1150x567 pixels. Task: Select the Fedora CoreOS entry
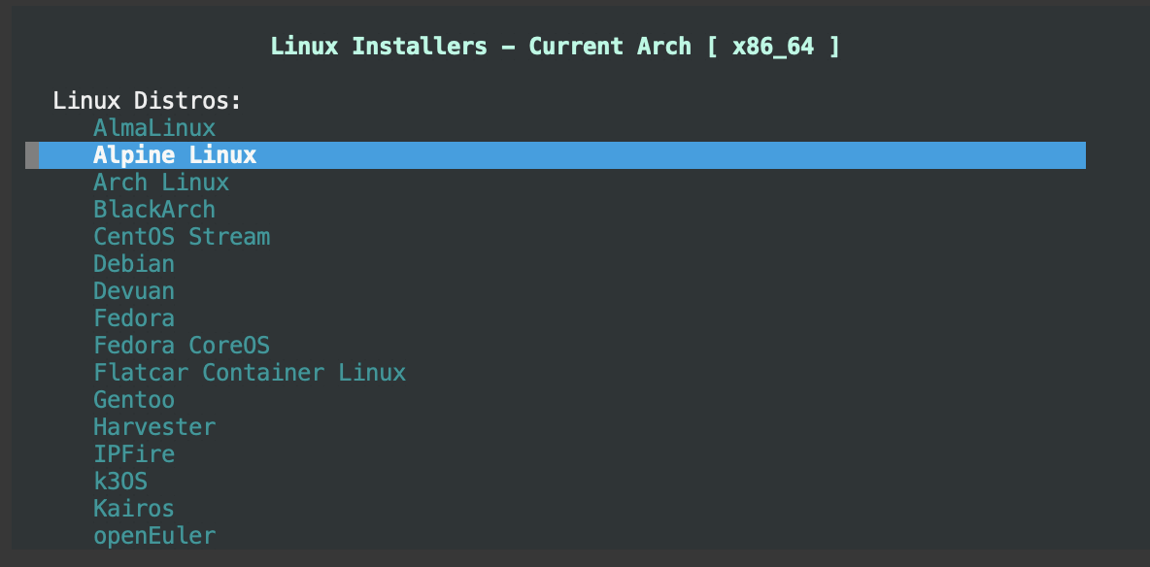pyautogui.click(x=182, y=345)
